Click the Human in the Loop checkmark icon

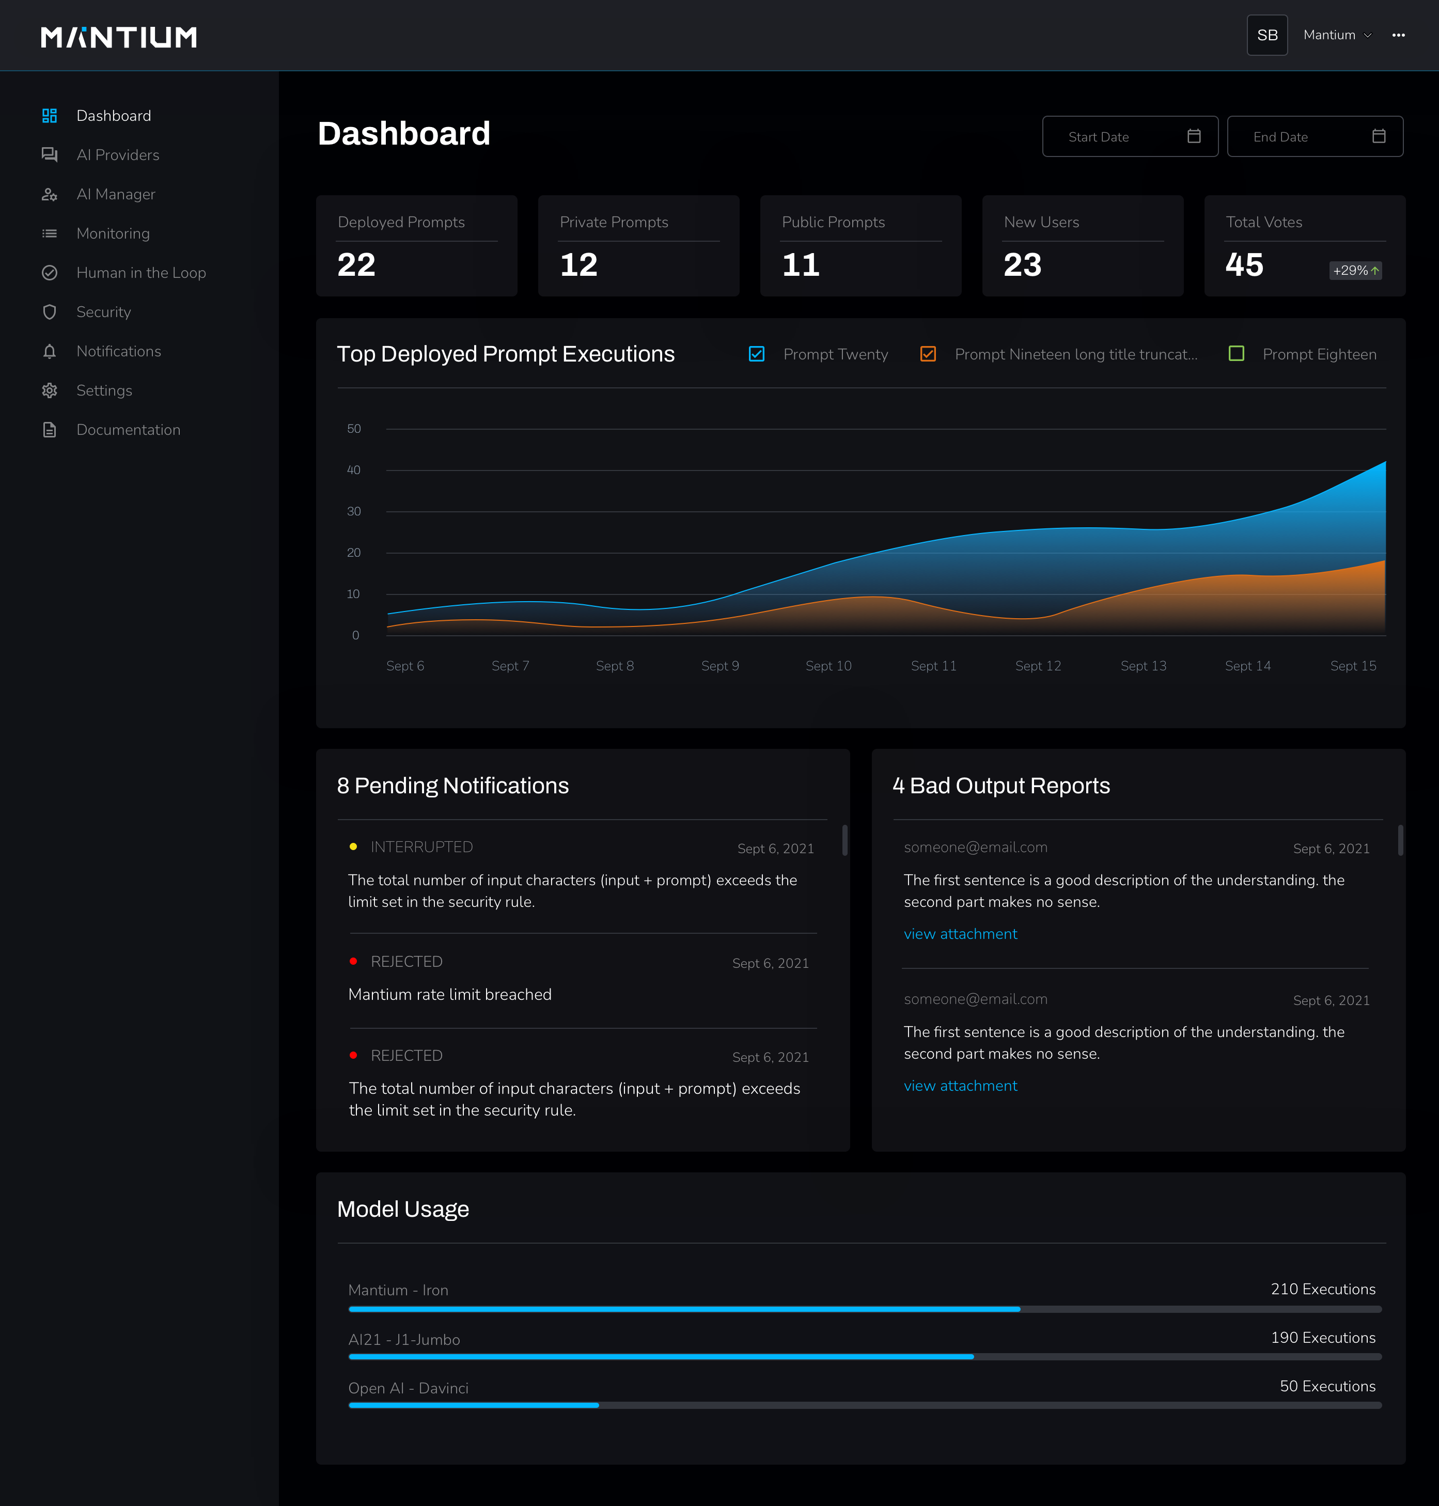click(49, 272)
